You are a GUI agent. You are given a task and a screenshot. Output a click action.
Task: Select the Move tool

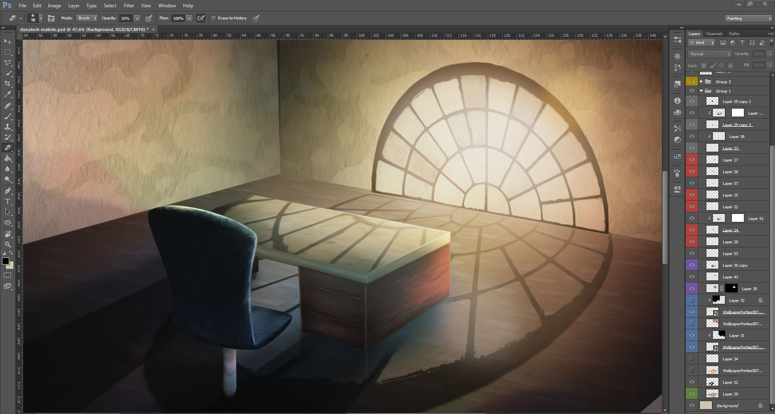tap(8, 41)
